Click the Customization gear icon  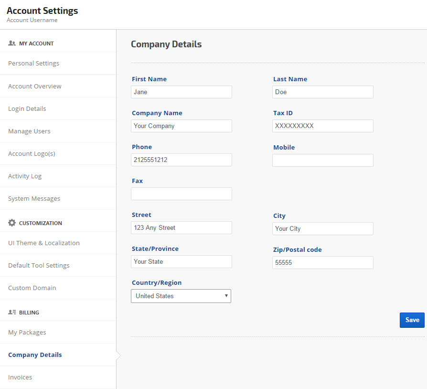tap(12, 223)
